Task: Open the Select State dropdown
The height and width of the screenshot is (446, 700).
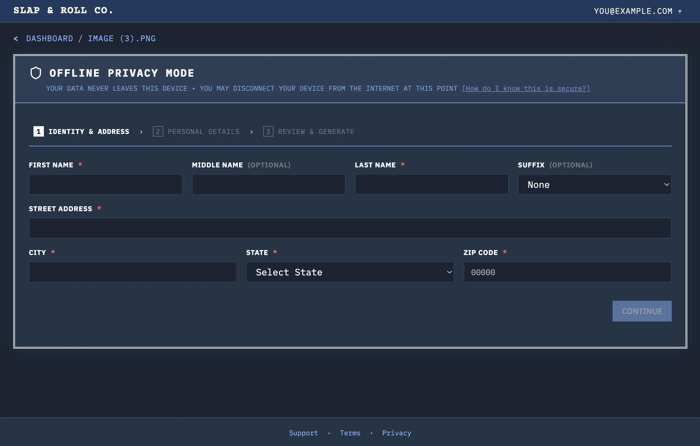Action: 350,272
